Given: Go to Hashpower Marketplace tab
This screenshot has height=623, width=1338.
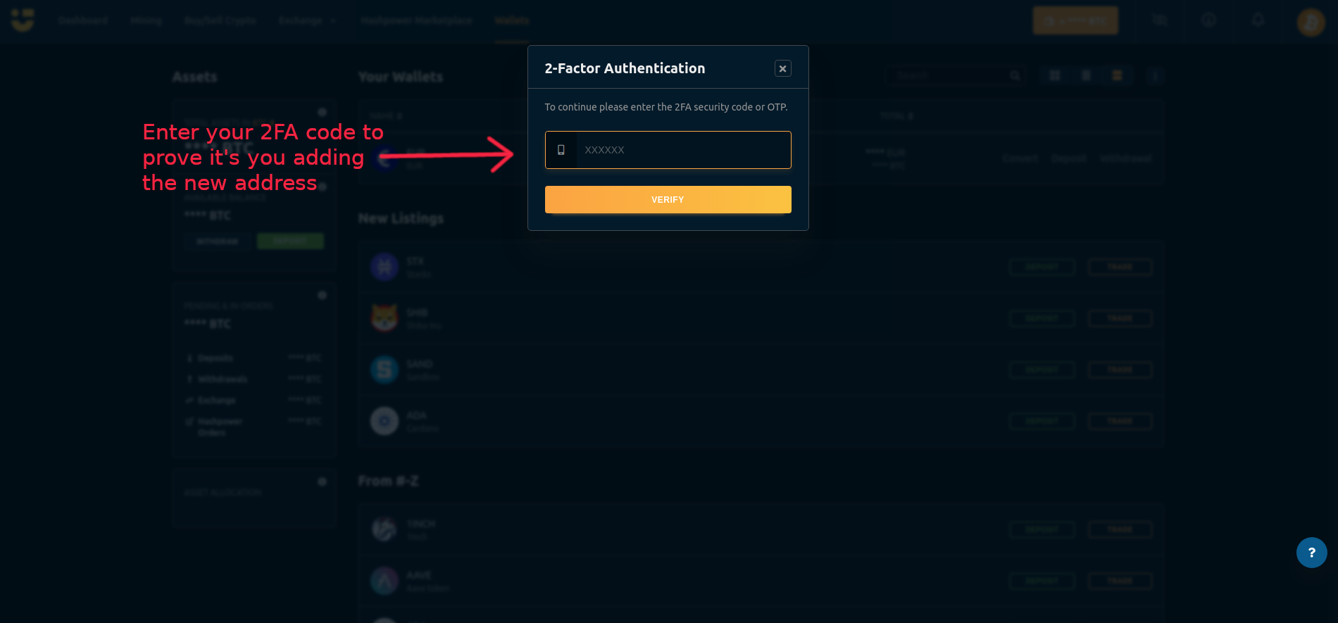Looking at the screenshot, I should coord(416,21).
